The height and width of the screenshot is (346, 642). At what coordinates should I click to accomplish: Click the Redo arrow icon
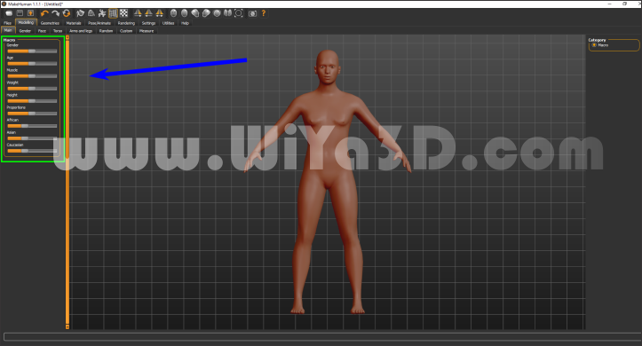55,13
